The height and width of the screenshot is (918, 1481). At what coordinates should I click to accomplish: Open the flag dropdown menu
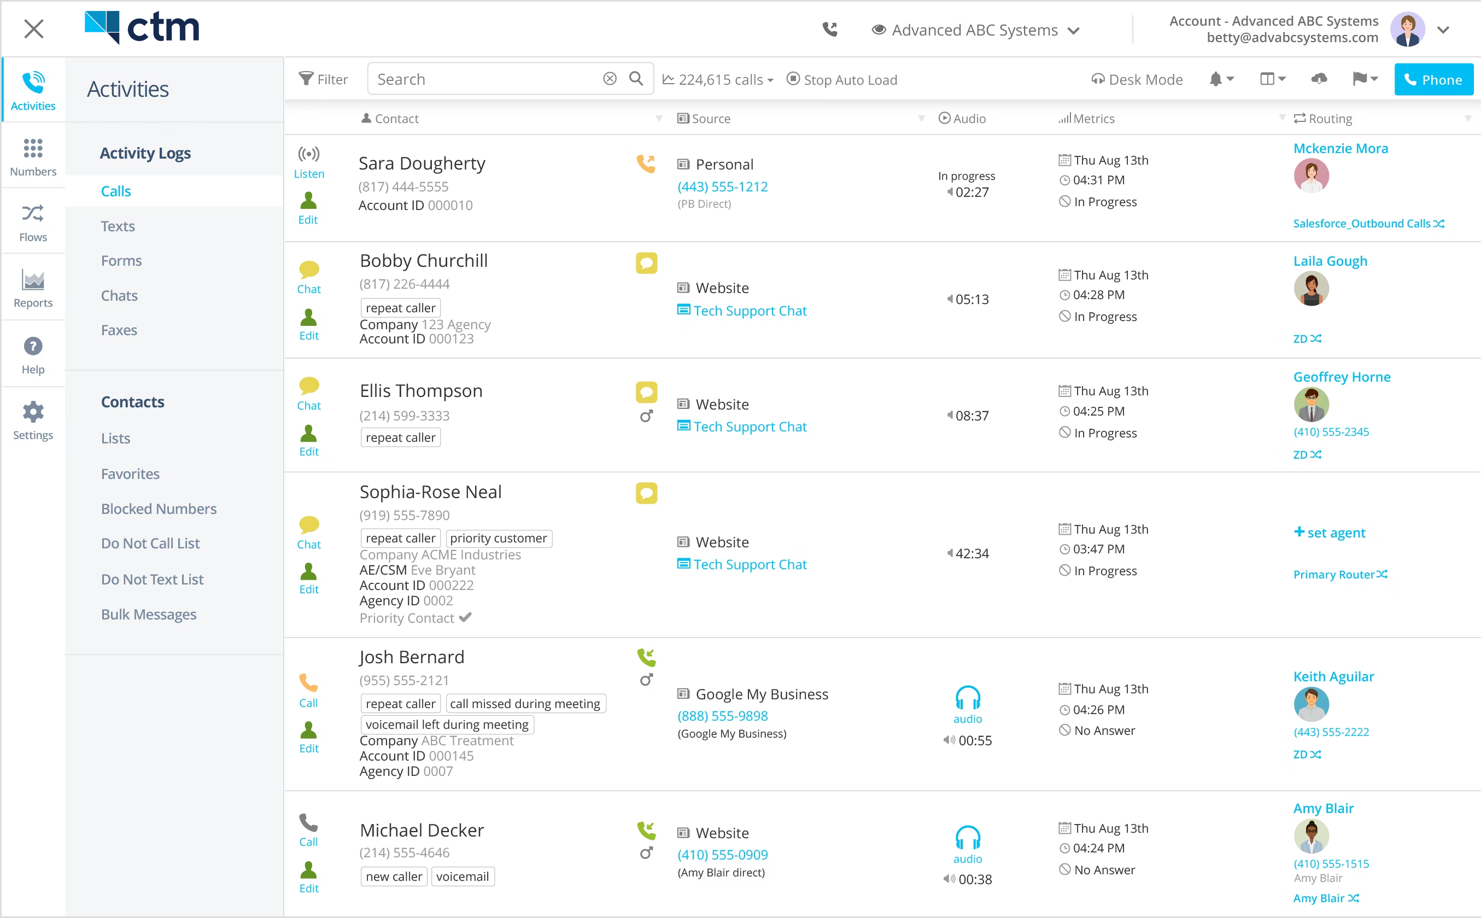pyautogui.click(x=1365, y=79)
